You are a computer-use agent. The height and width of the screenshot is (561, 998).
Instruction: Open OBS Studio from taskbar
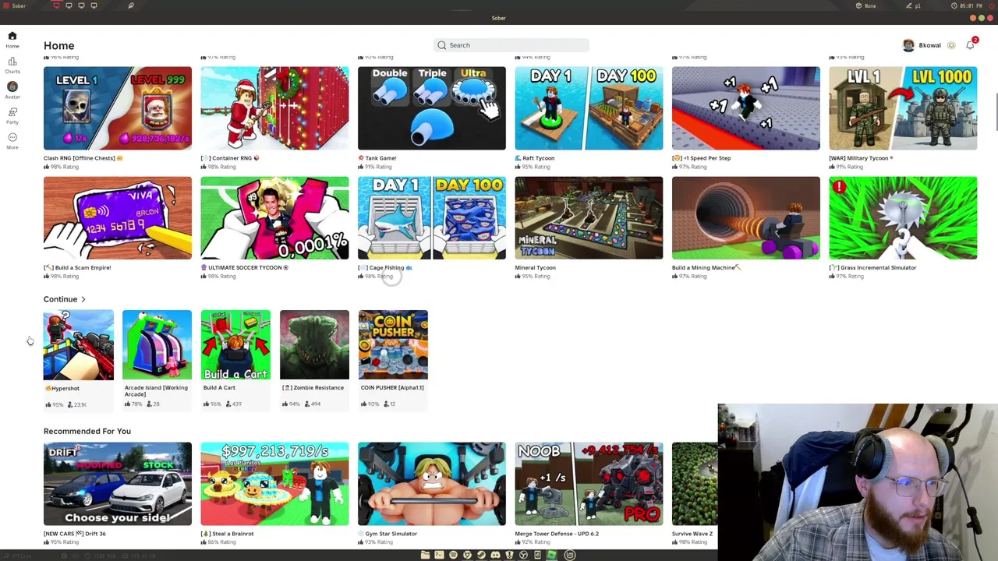pos(523,555)
